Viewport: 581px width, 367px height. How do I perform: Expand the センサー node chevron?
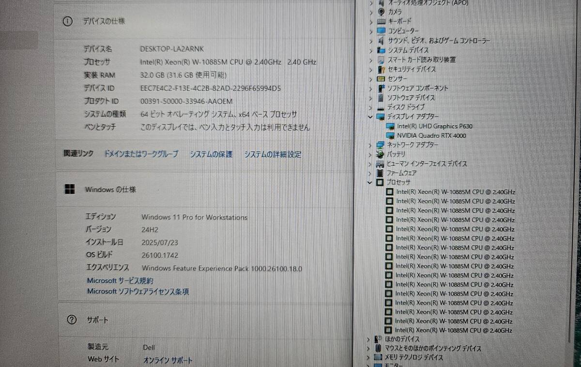[371, 79]
